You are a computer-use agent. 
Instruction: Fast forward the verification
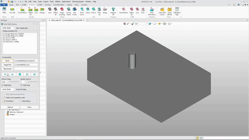click(12, 74)
